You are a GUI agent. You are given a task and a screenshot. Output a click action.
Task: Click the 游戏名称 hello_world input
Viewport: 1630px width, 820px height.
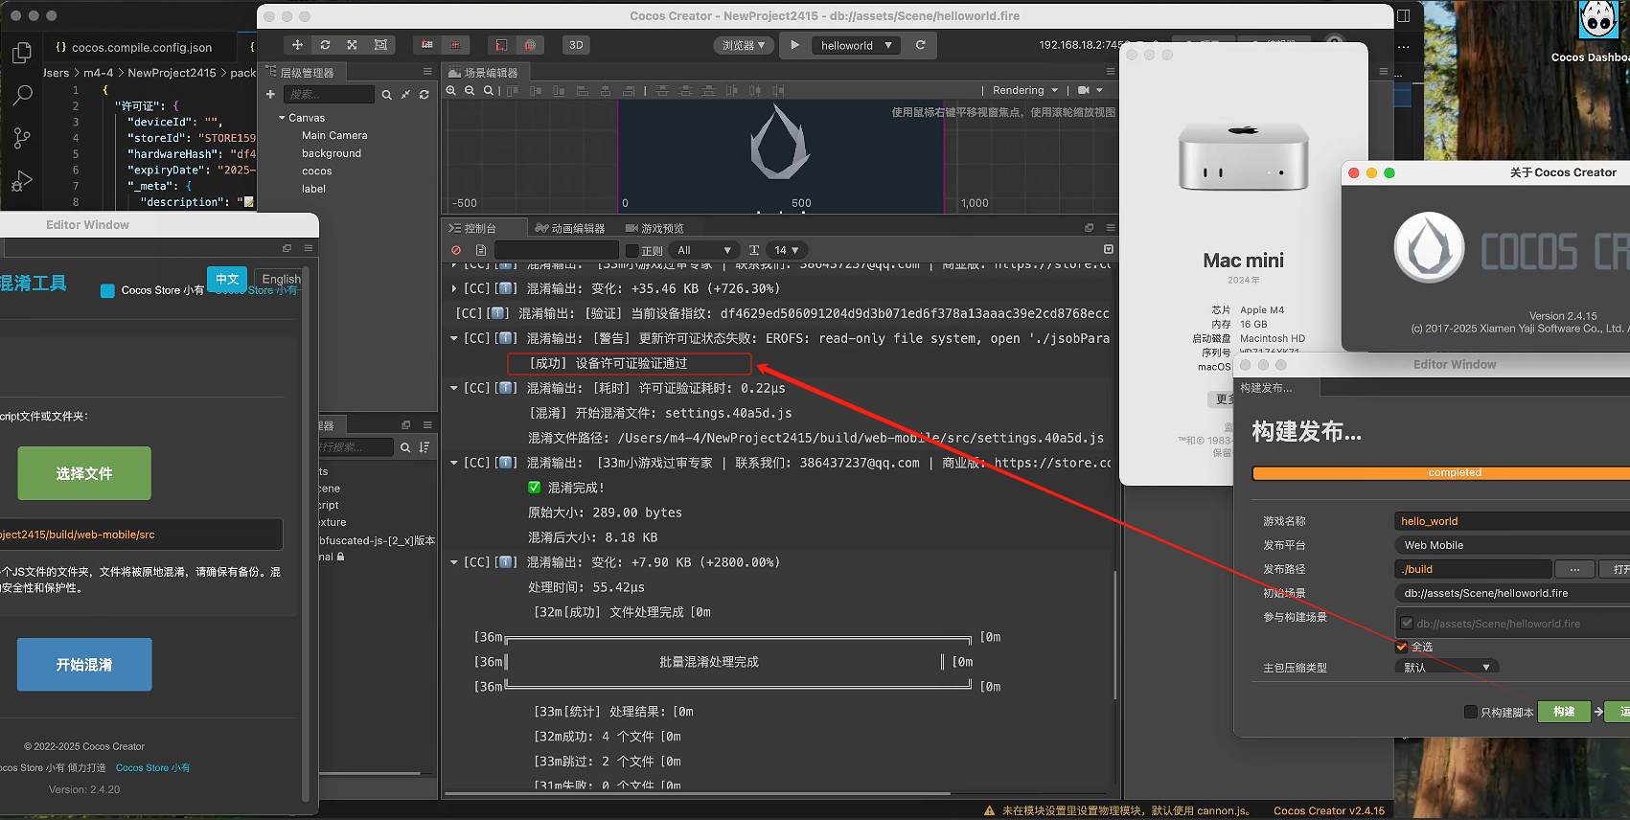click(x=1511, y=521)
